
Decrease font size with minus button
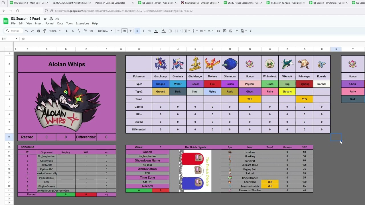pyautogui.click(x=118, y=31)
